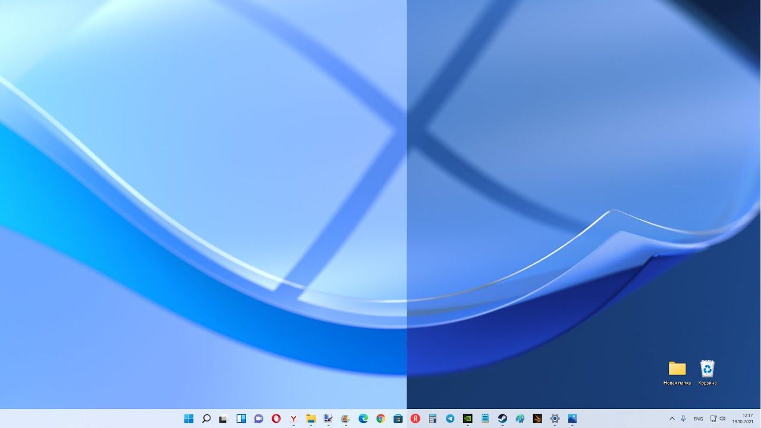Launch Microsoft Edge

363,418
